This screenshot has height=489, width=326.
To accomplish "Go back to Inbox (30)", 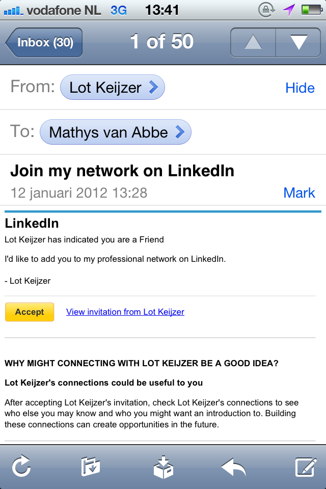I will 44,42.
